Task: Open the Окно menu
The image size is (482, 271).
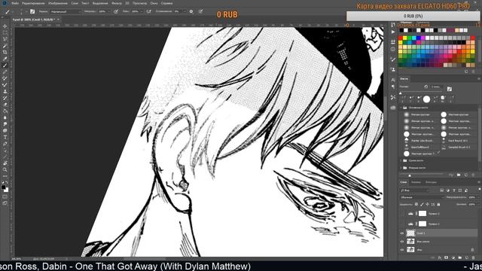Action: (x=154, y=3)
